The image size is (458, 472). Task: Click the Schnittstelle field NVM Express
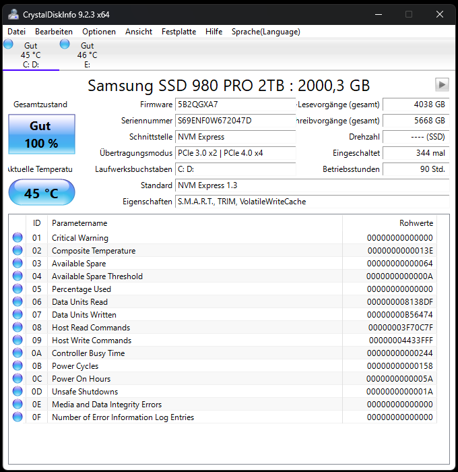pos(235,137)
